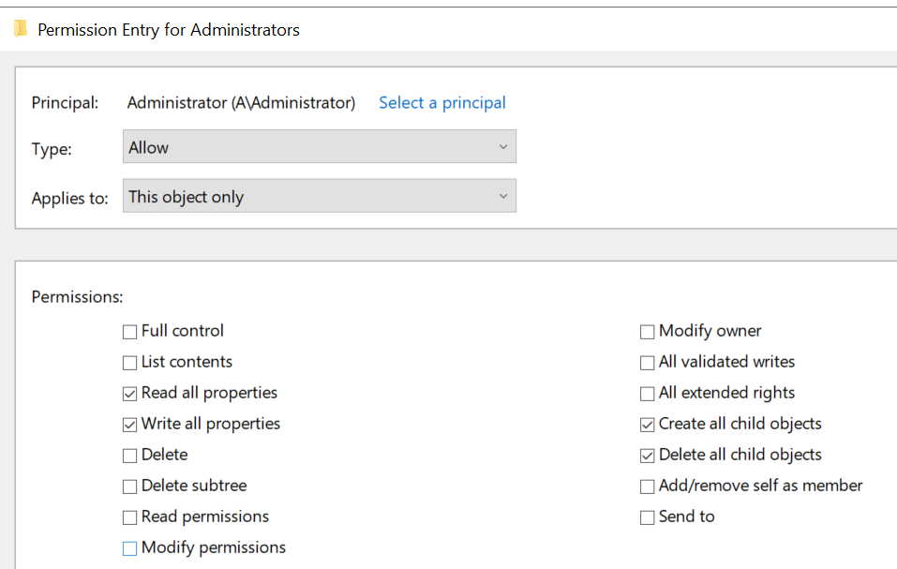Check the Read permissions box
Viewport: 897px width, 569px height.
coord(130,517)
